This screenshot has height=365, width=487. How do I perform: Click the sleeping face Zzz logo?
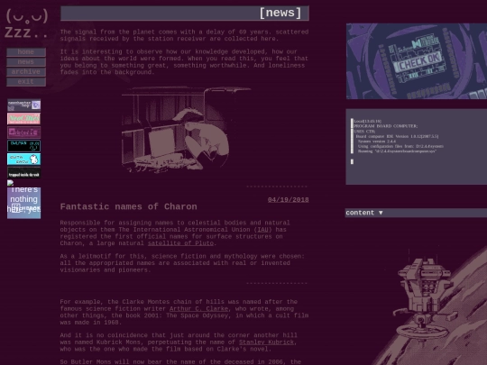click(27, 23)
